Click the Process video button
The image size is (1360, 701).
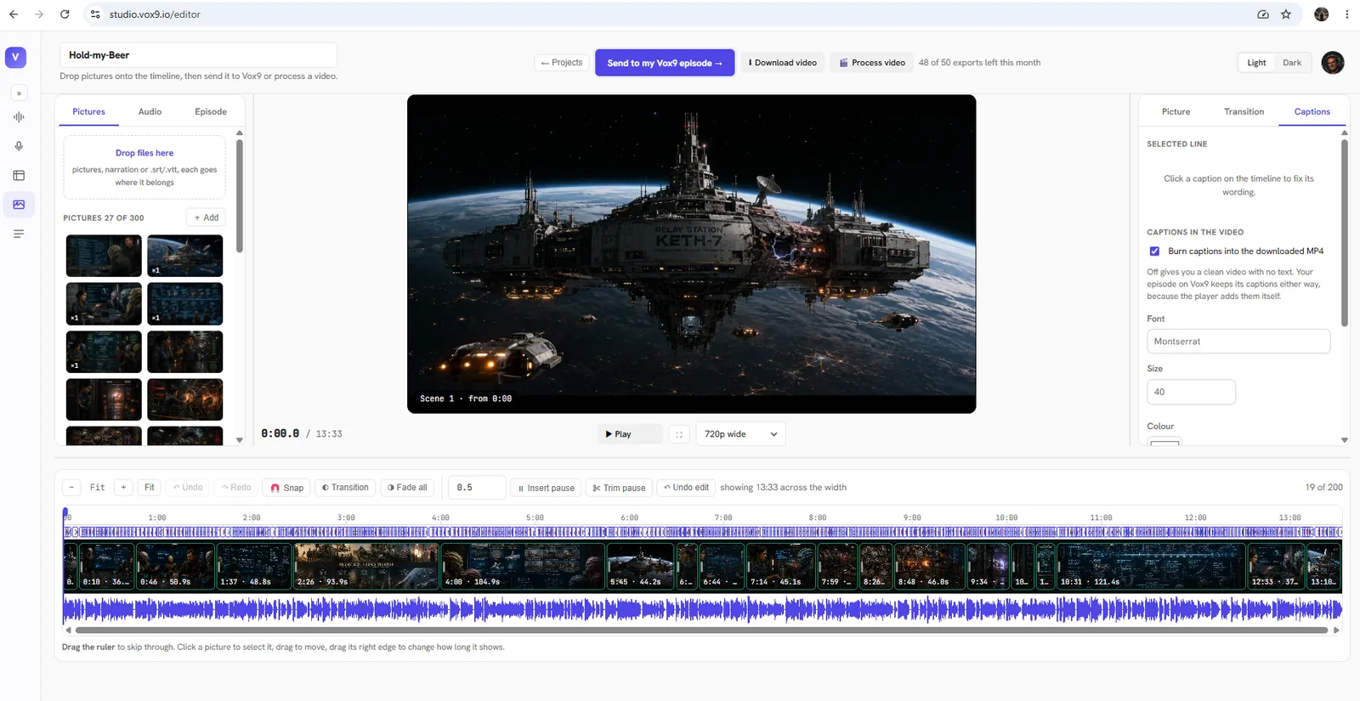[x=872, y=63]
